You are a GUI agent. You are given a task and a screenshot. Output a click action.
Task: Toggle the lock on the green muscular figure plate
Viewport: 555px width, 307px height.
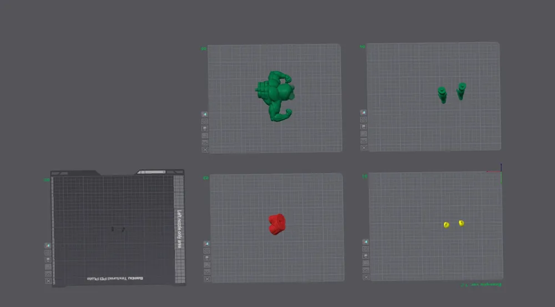coord(205,129)
